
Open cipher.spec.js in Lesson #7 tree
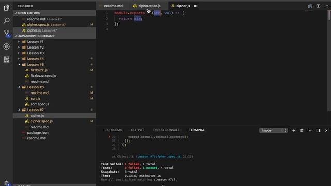54,121
